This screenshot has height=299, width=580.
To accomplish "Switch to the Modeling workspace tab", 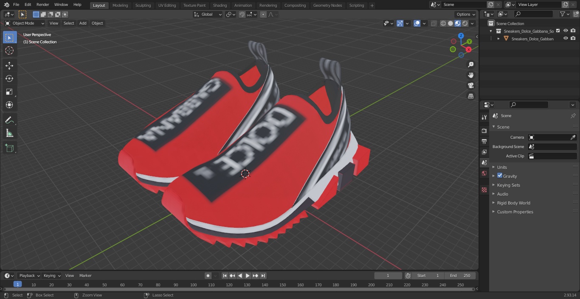I will pos(120,5).
